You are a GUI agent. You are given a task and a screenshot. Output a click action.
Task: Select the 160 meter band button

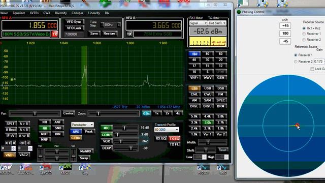[194, 54]
